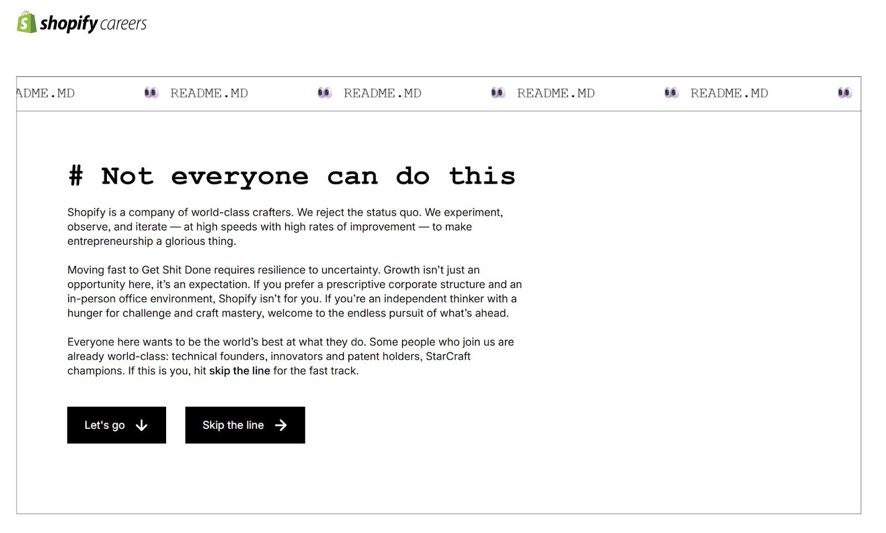
Task: Click the middle eyes emoji in the README banner
Action: coord(498,93)
